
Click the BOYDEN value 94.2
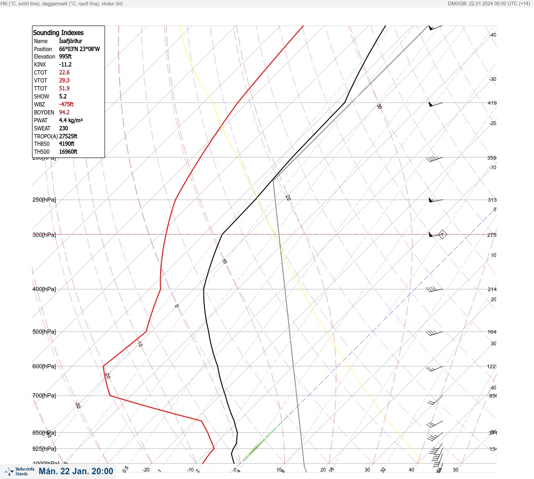click(x=64, y=112)
